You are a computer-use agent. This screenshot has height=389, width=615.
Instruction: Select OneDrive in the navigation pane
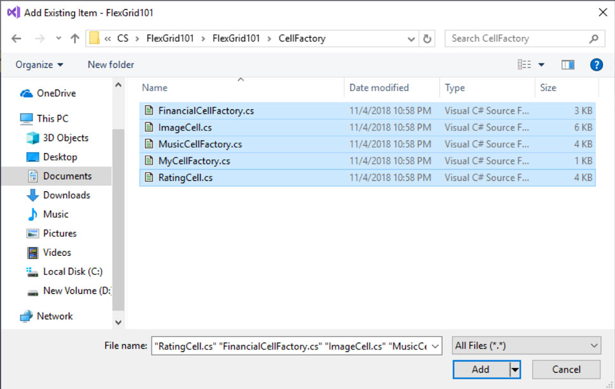click(x=48, y=94)
